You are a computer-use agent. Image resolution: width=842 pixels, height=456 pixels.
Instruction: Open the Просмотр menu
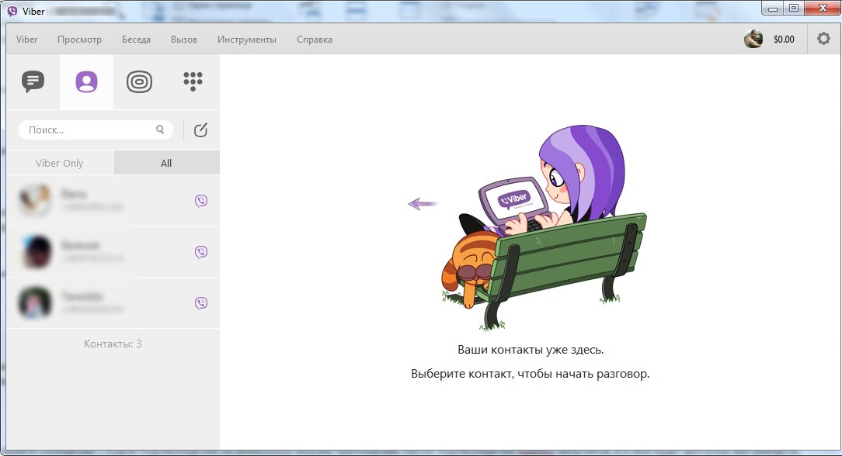pos(79,40)
